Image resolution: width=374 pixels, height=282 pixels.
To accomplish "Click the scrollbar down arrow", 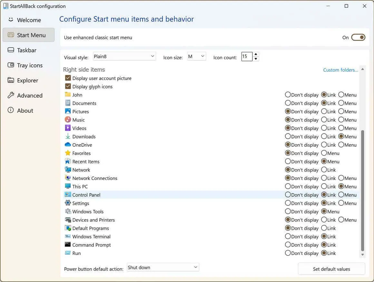I will pyautogui.click(x=362, y=255).
